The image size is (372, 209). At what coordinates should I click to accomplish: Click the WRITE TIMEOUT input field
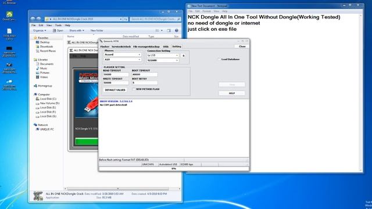coord(116,82)
